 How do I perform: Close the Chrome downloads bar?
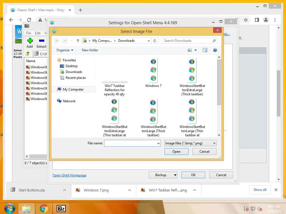click(276, 190)
